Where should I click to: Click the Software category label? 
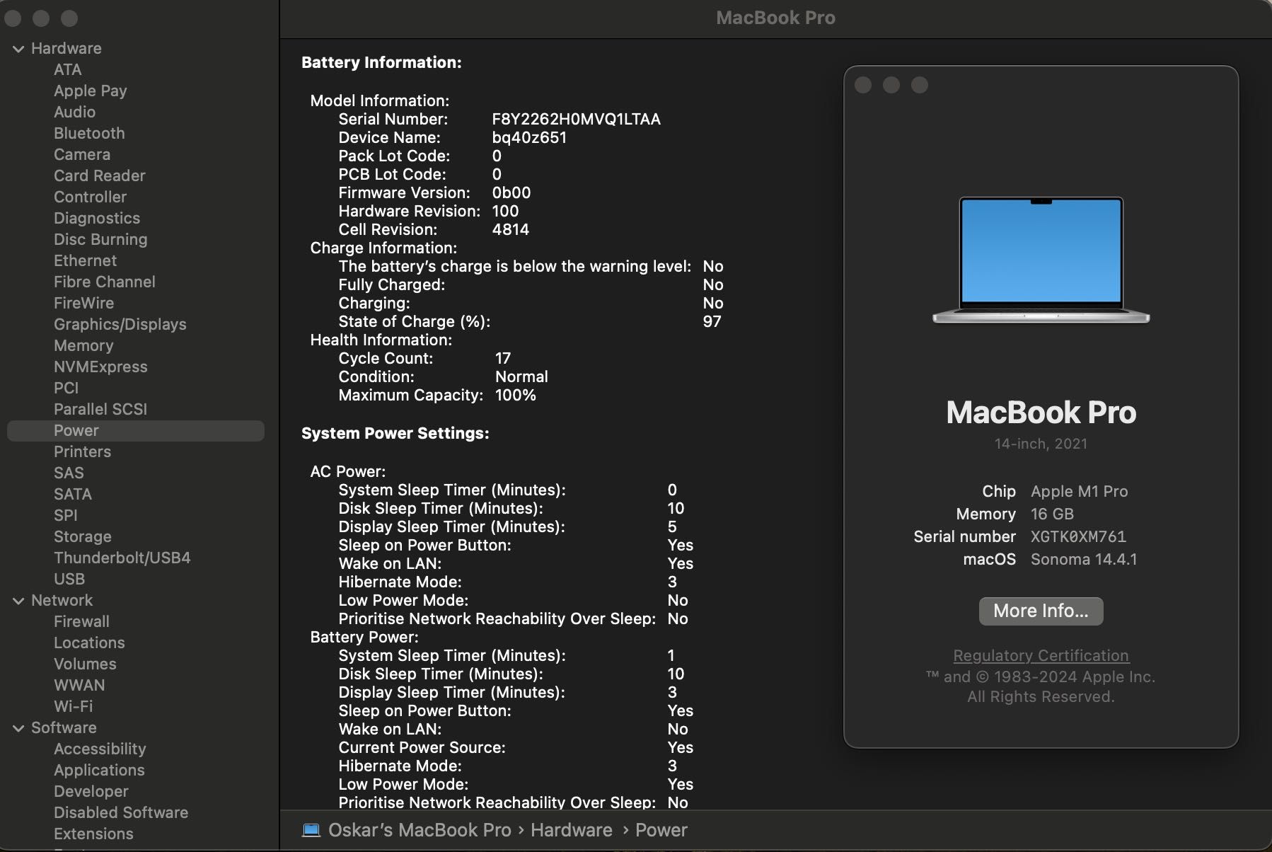pos(64,727)
